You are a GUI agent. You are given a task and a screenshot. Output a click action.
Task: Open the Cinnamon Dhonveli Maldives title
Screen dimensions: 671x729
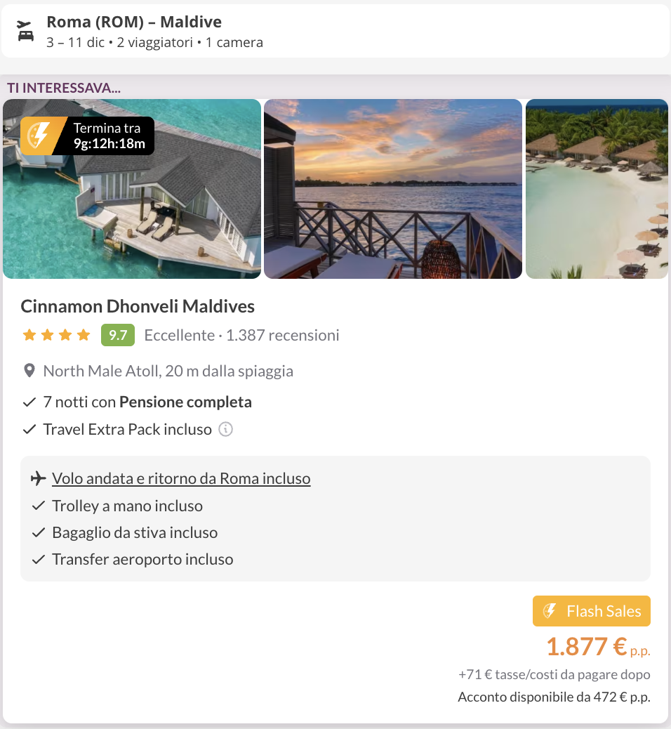pos(138,306)
